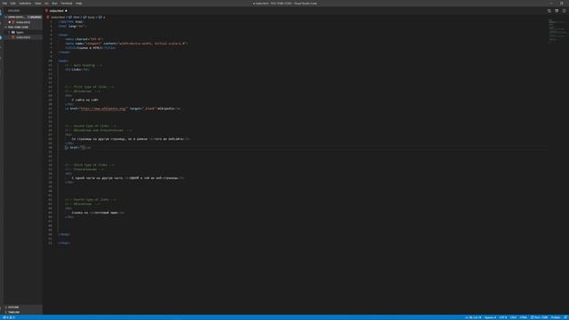Collapse the Open Editors section
The image size is (569, 320).
pyautogui.click(x=16, y=17)
